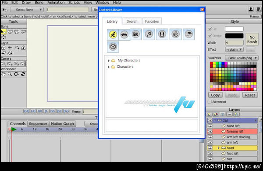
Task: Open the library books icon at top right
Action: point(259,10)
